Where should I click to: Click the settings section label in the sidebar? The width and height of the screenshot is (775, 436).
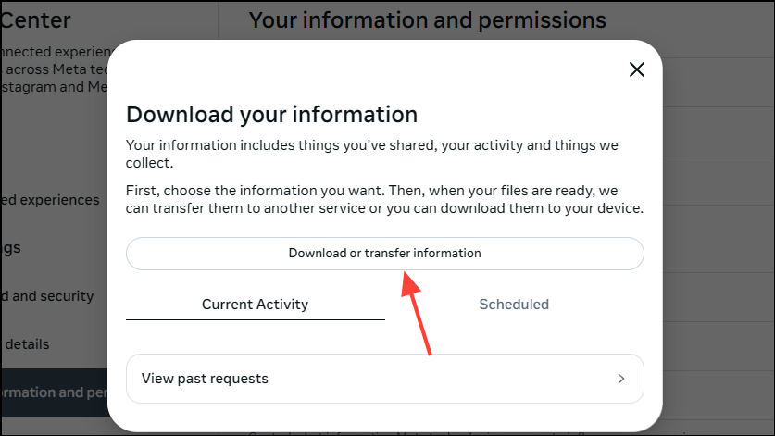pos(11,248)
